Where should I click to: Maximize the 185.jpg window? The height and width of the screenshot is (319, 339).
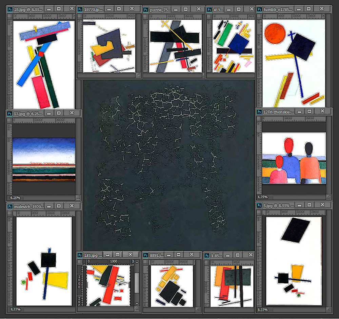[x=117, y=255]
